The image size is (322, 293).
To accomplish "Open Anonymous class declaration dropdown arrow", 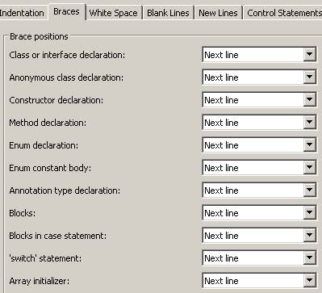I will (x=309, y=77).
